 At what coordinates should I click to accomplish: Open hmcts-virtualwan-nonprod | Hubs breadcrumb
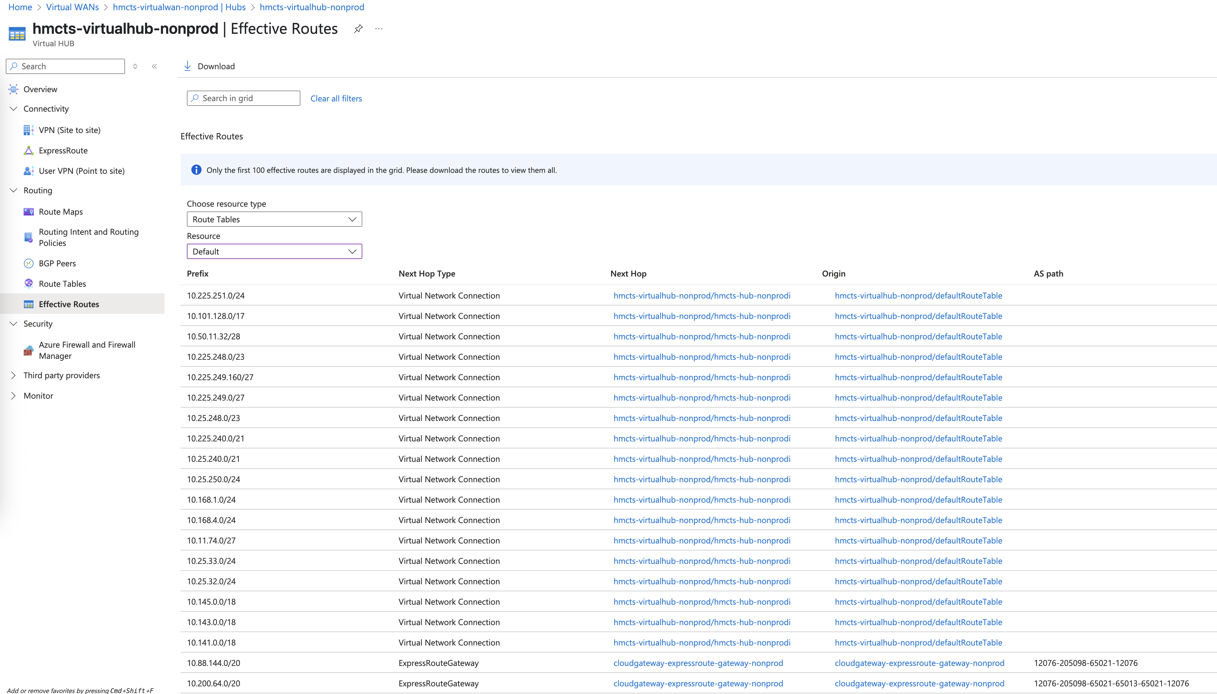(x=179, y=7)
